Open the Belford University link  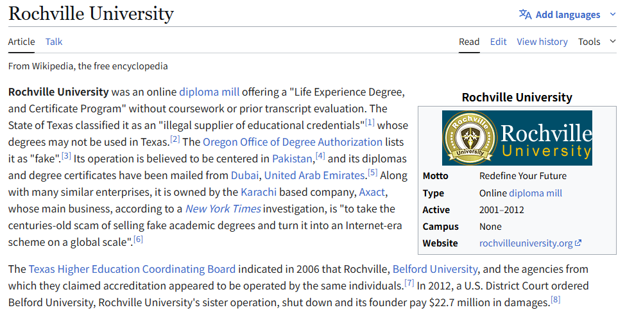pyautogui.click(x=435, y=269)
